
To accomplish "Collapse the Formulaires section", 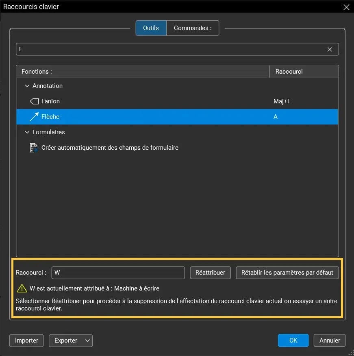I will coord(27,132).
